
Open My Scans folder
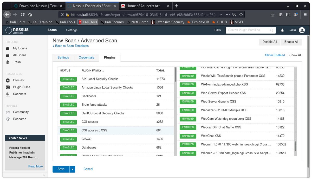[20, 48]
